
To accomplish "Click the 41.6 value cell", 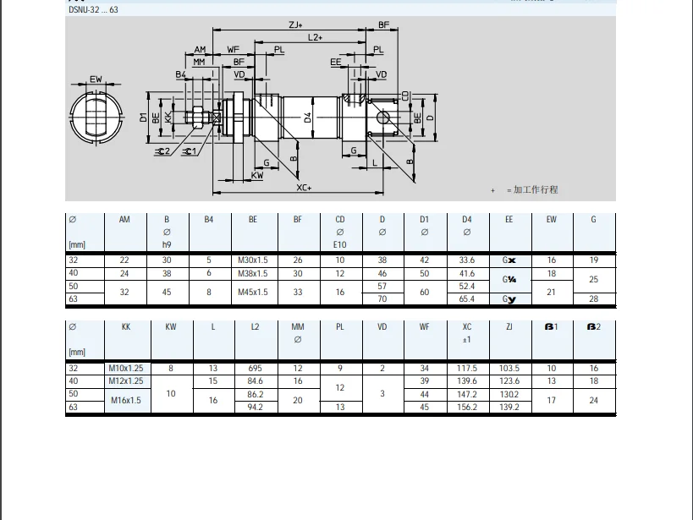I will click(467, 273).
